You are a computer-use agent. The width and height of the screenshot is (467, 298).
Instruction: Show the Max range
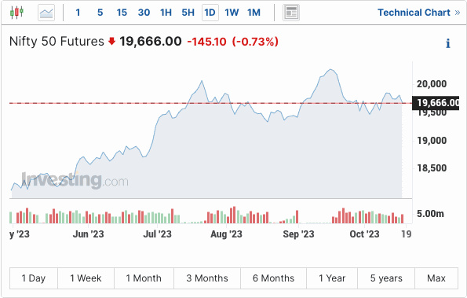pyautogui.click(x=436, y=278)
